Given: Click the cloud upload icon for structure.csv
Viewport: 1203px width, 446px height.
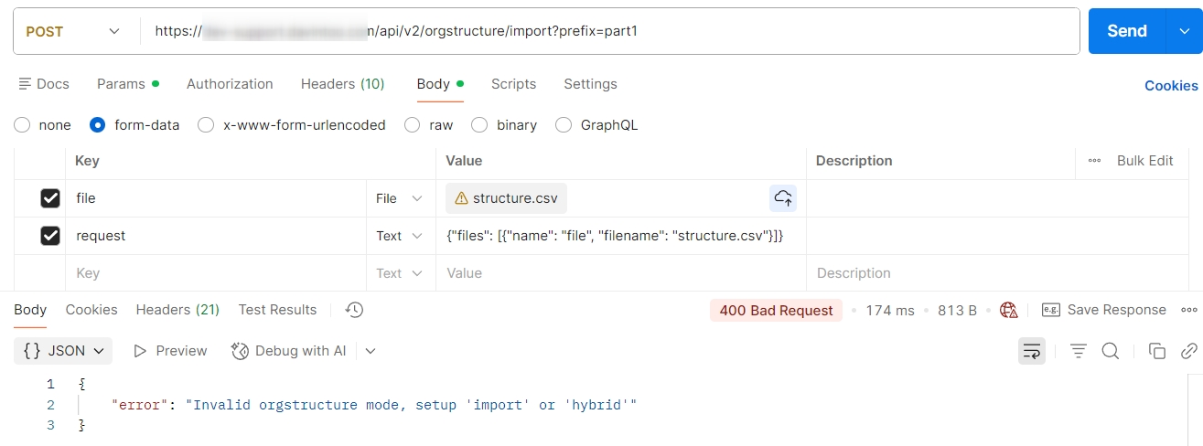Looking at the screenshot, I should click(x=783, y=198).
